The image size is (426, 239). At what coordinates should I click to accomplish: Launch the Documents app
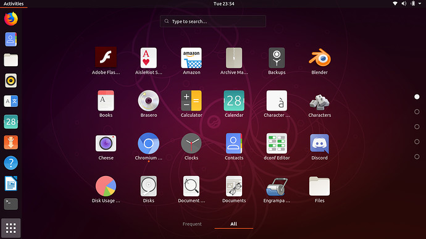[x=234, y=186]
